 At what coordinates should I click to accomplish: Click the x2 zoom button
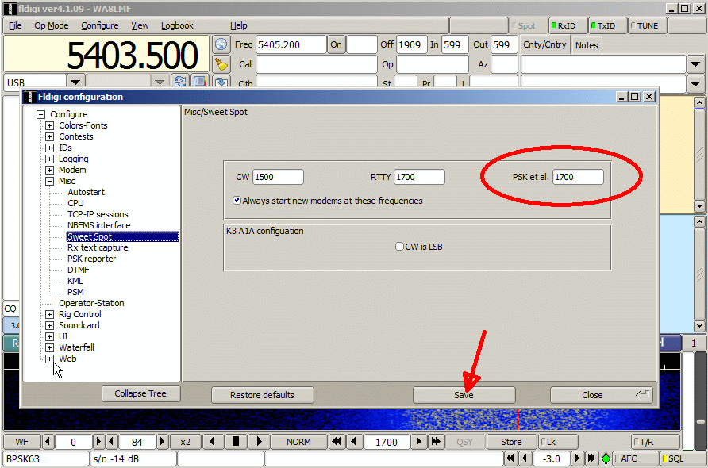[x=185, y=442]
